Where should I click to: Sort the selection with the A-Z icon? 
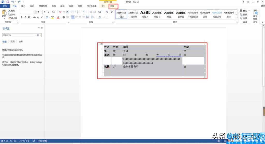pos(107,12)
